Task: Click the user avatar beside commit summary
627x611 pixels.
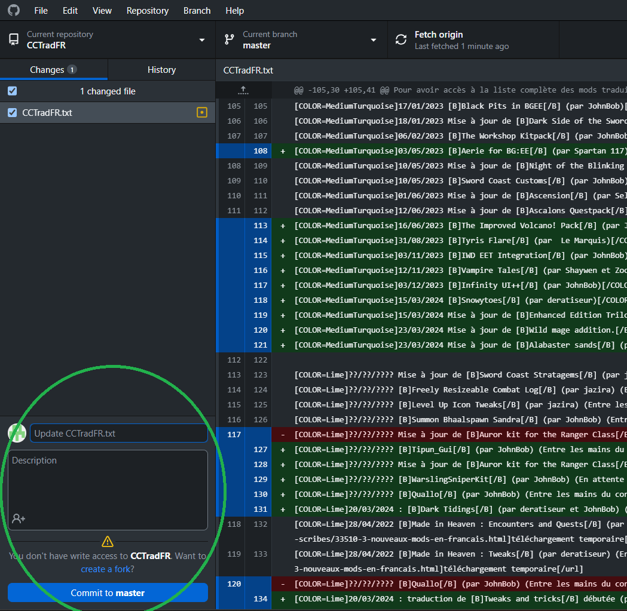Action: [17, 433]
